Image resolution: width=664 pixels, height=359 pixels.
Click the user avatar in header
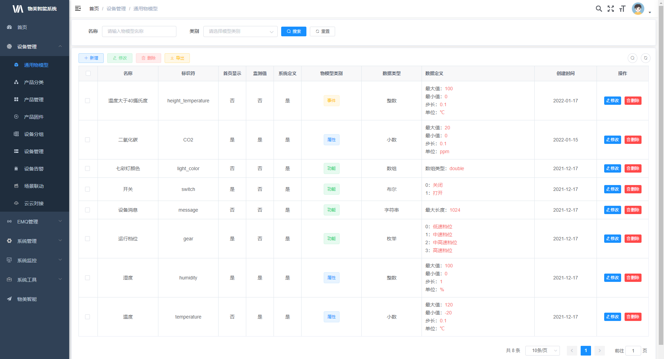(638, 9)
